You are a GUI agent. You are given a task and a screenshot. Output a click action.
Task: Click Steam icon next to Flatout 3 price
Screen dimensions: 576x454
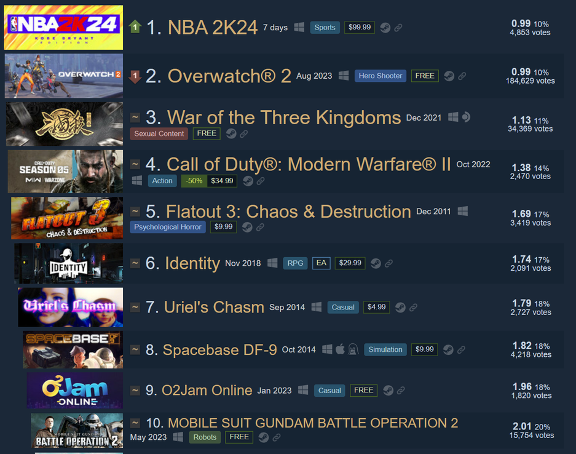click(247, 227)
